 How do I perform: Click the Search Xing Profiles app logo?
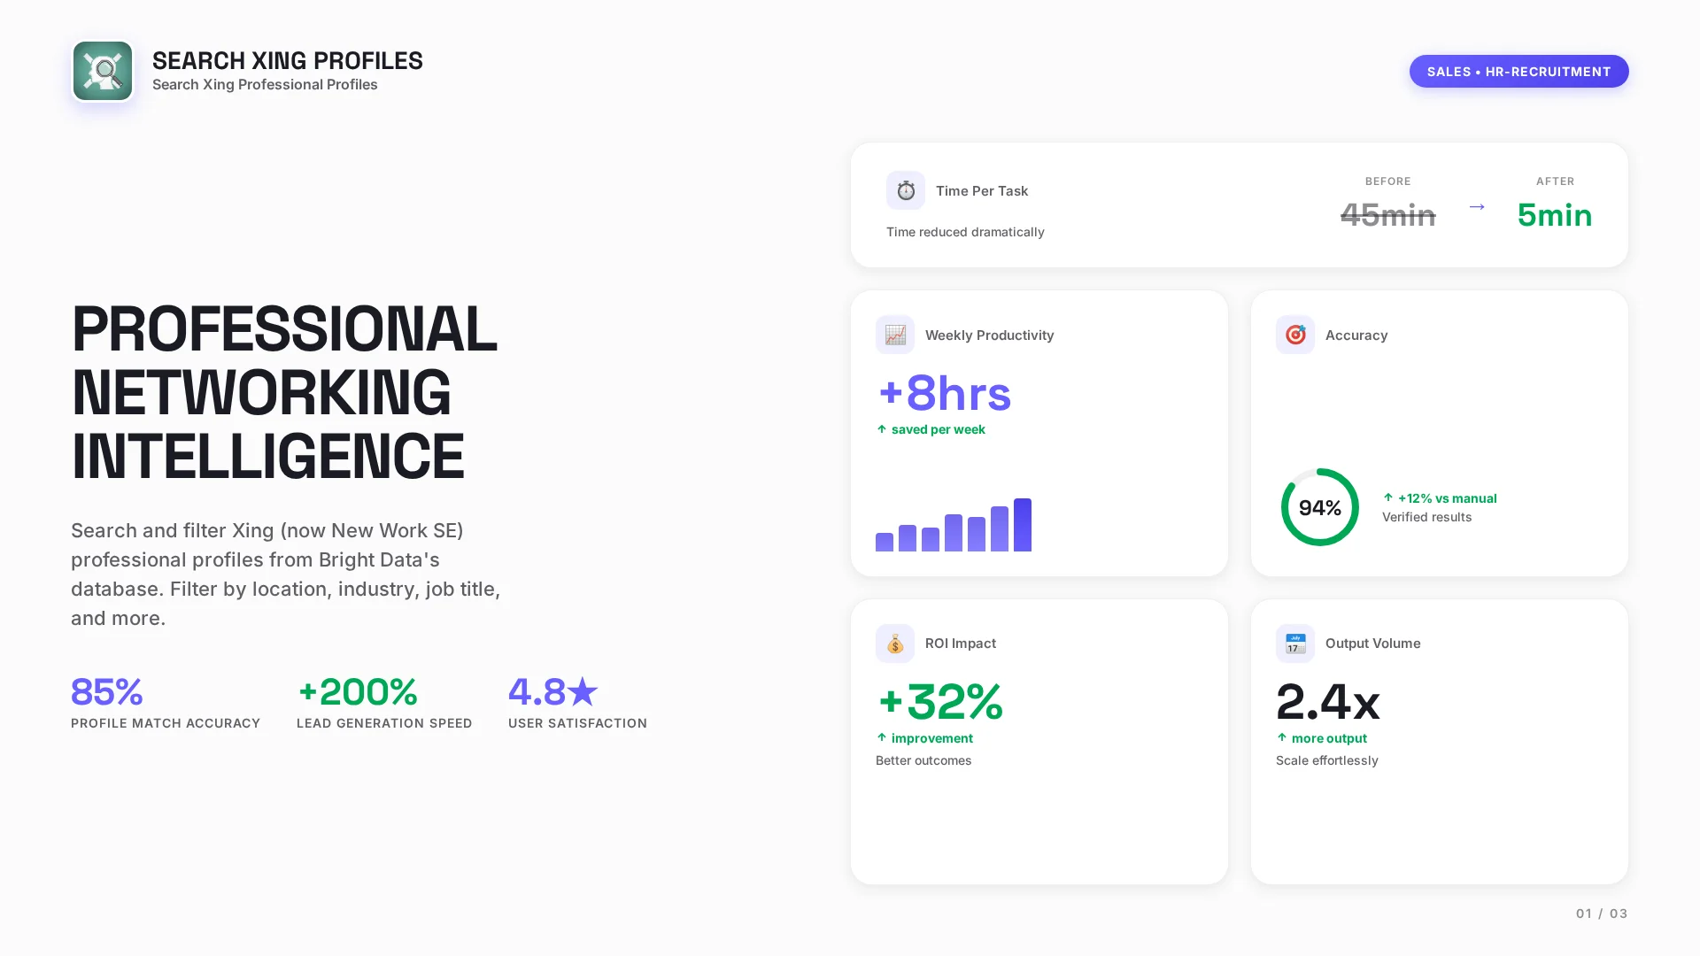[103, 71]
